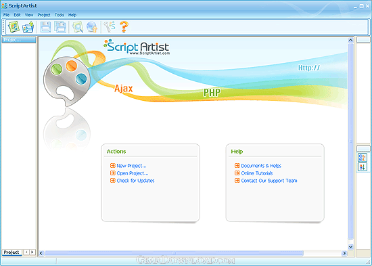Click Contact Our Support Team link
The image size is (372, 266).
269,181
